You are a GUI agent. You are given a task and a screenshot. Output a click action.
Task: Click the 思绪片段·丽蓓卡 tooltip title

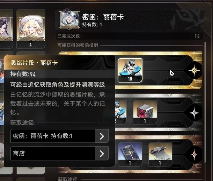tap(34, 63)
